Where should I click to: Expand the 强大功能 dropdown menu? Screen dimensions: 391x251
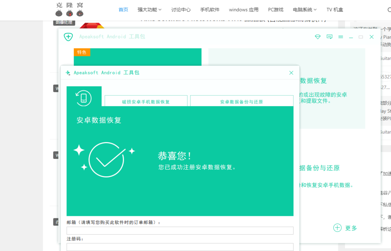[x=149, y=10]
